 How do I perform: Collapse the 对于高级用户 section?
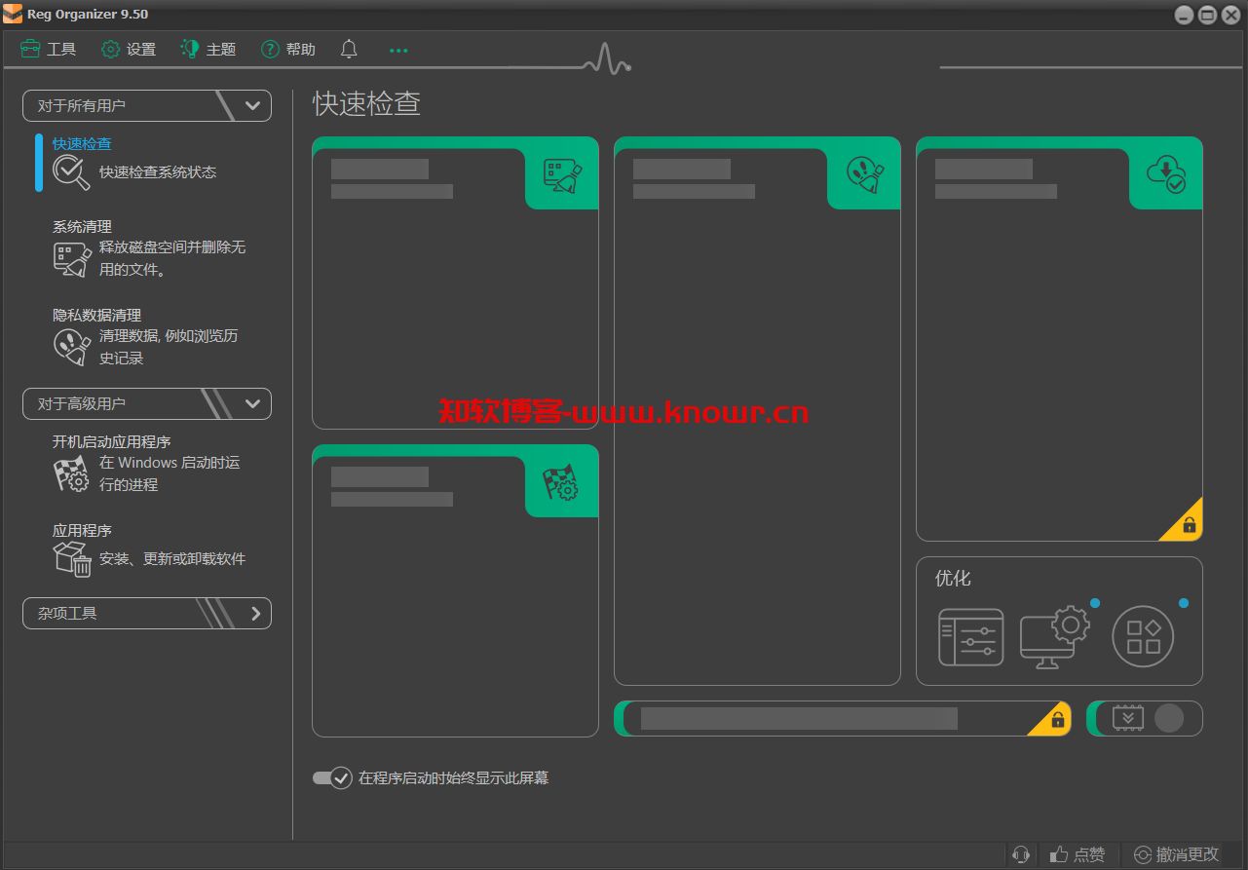pyautogui.click(x=147, y=403)
